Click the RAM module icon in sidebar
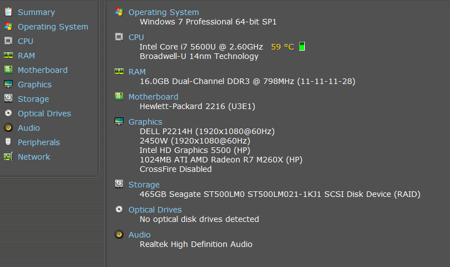Image resolution: width=450 pixels, height=267 pixels. pyautogui.click(x=8, y=55)
